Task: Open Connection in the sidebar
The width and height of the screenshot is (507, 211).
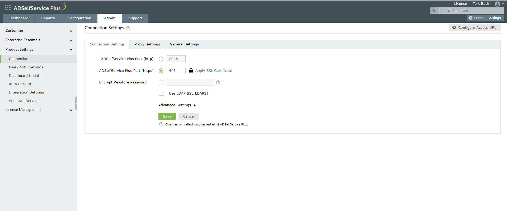Action: [39, 59]
